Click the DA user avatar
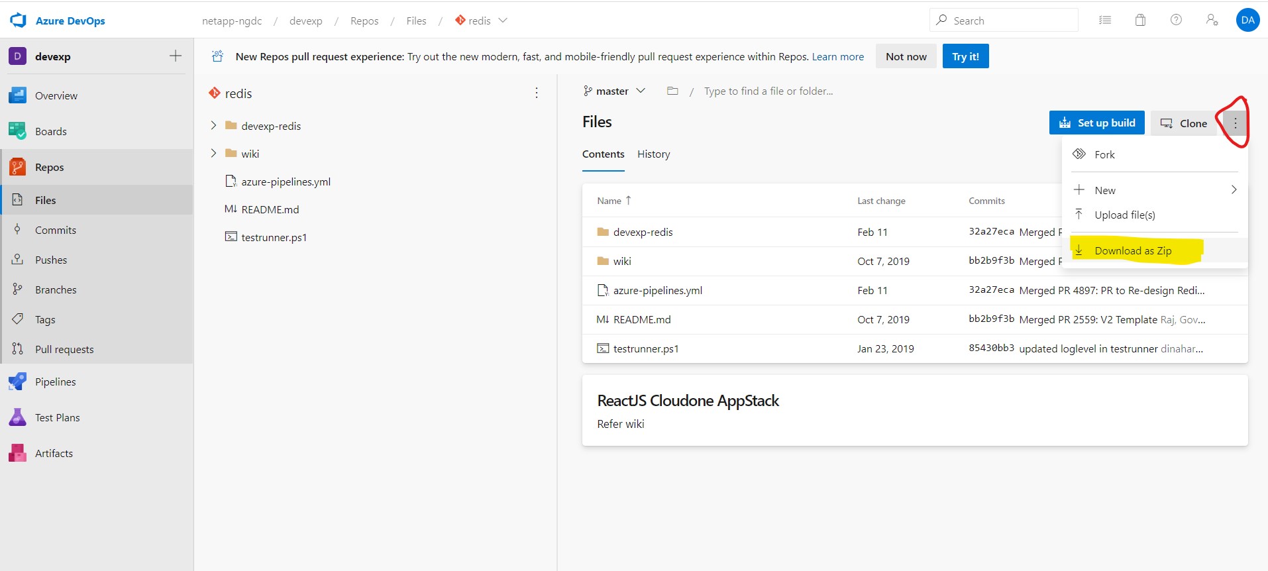 pos(1247,21)
